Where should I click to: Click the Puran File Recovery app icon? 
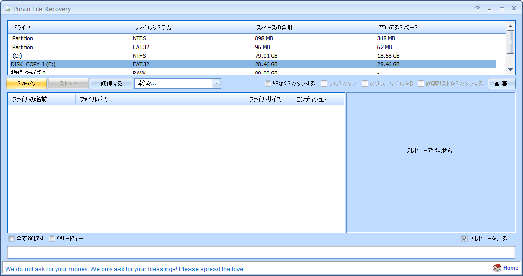tap(7, 9)
